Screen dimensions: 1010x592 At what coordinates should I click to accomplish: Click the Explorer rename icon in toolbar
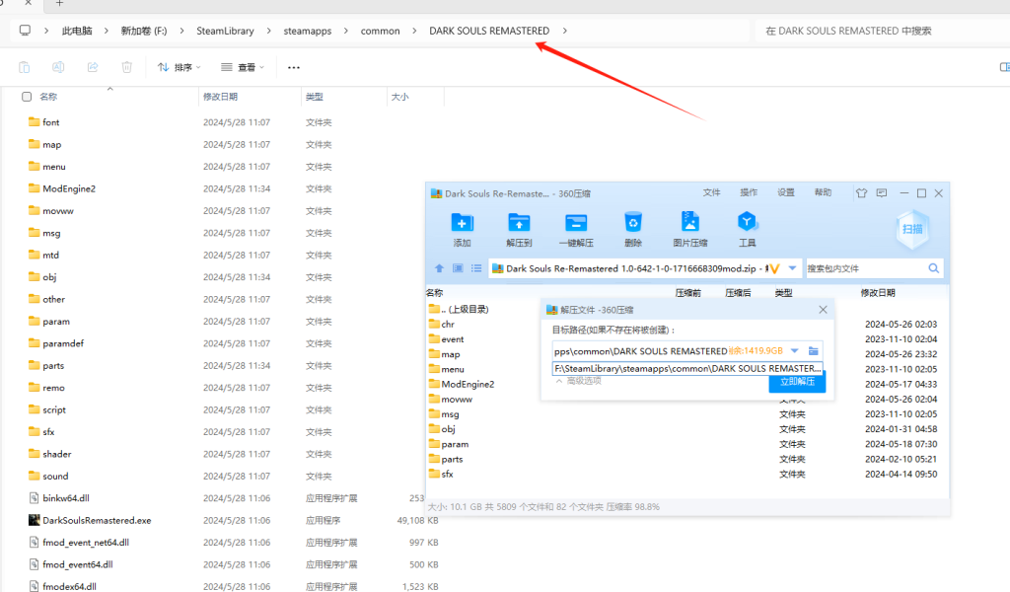(58, 67)
